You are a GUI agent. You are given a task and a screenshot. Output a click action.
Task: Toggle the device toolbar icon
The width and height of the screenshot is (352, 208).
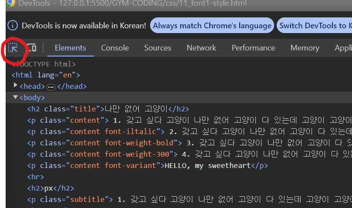[x=32, y=47]
